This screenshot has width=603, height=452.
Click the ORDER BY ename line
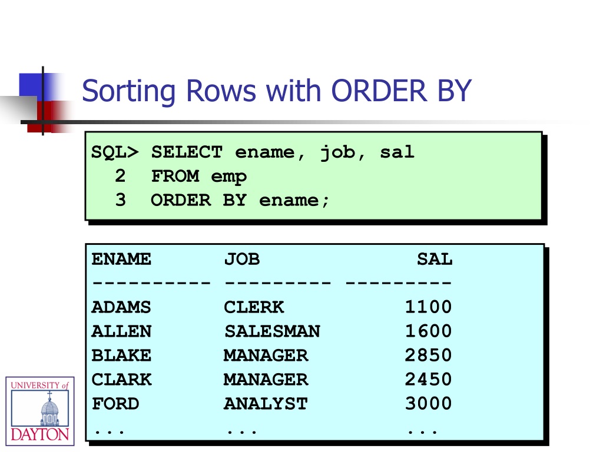(240, 200)
